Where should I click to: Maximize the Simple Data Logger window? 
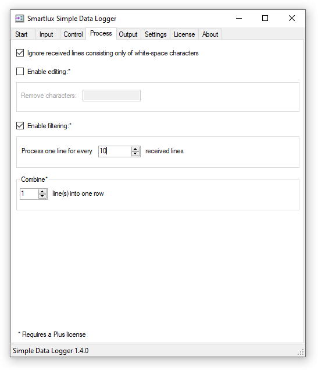click(265, 19)
